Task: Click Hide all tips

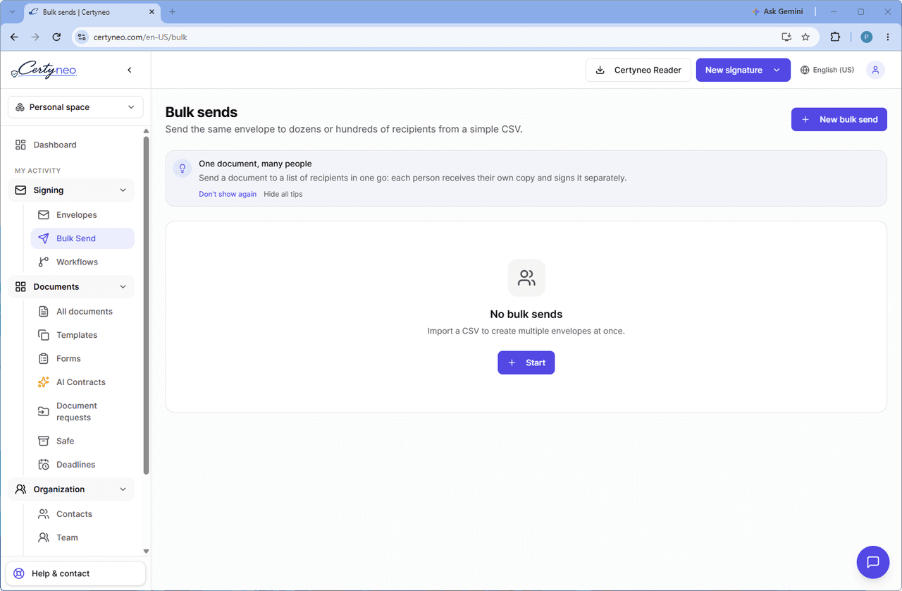Action: [283, 194]
